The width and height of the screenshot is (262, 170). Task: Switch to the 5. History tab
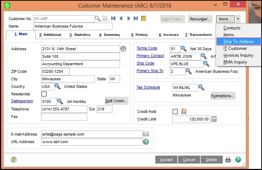point(139,35)
